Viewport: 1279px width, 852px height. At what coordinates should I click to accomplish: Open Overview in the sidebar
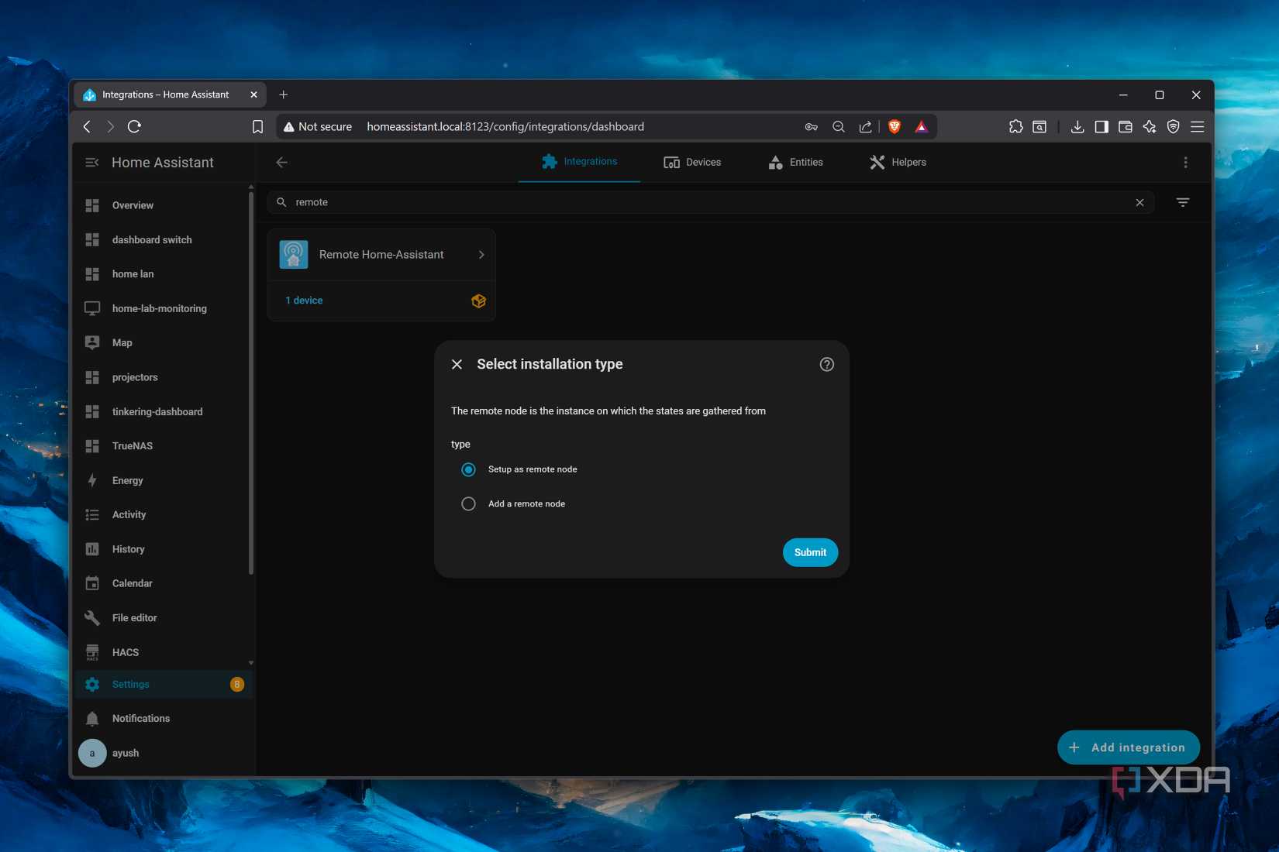(x=164, y=205)
